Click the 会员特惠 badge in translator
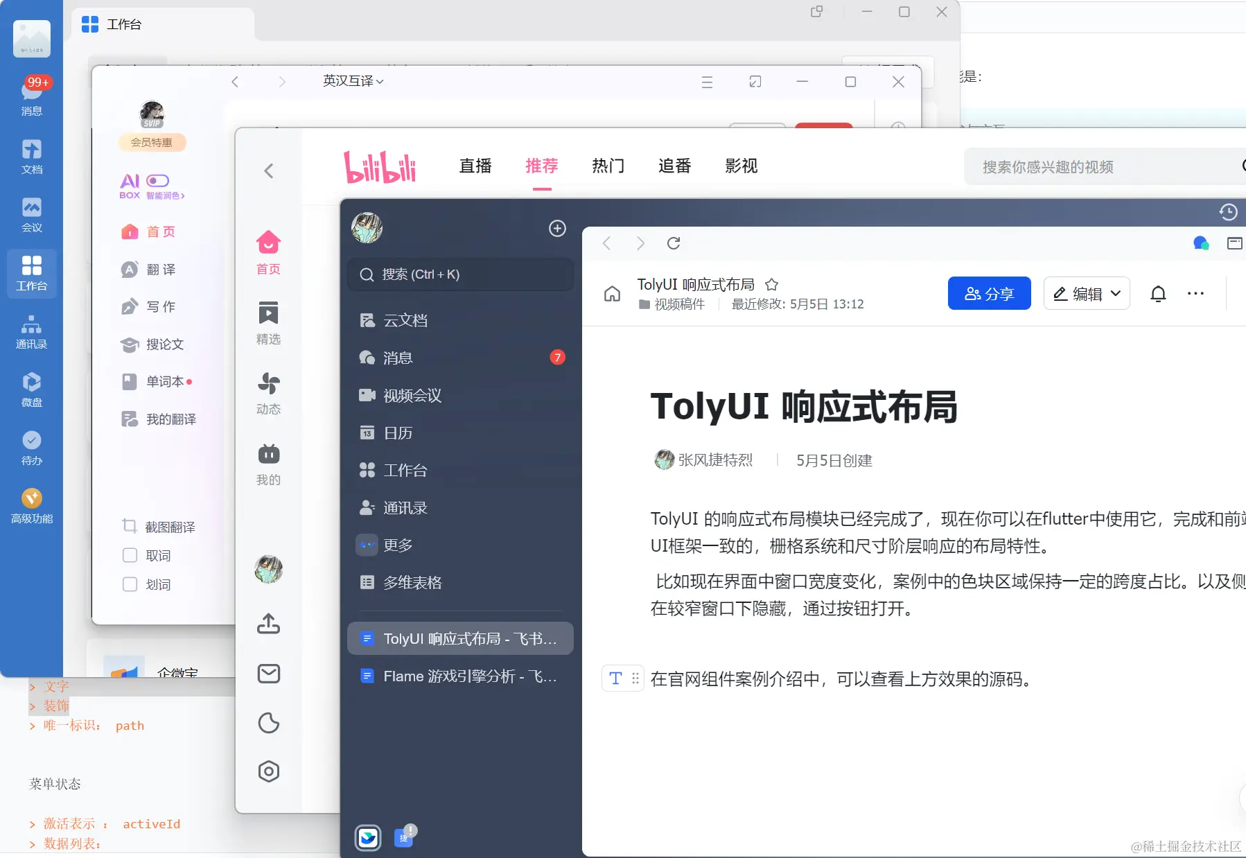 click(x=152, y=142)
